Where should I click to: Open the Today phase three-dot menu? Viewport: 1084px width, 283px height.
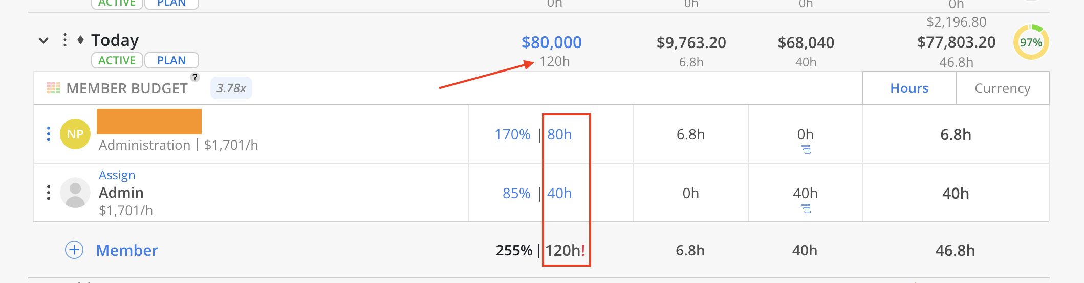coord(64,40)
